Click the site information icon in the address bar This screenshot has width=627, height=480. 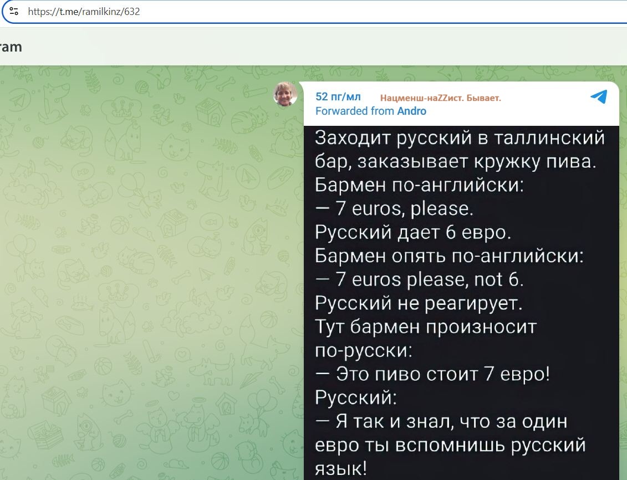[x=14, y=11]
